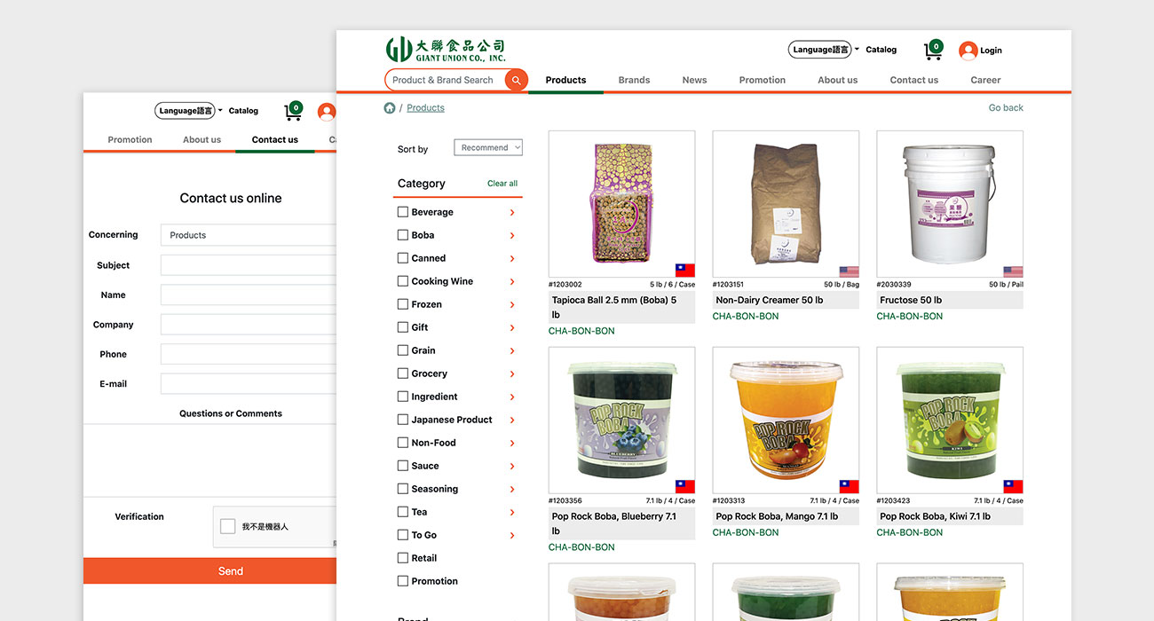Click the US flag on Fructose 50 lb
The image size is (1154, 621).
tap(1013, 271)
